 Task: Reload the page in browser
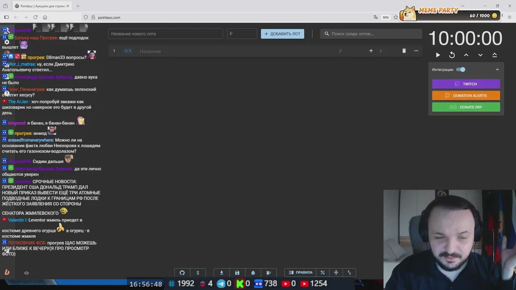(x=35, y=17)
